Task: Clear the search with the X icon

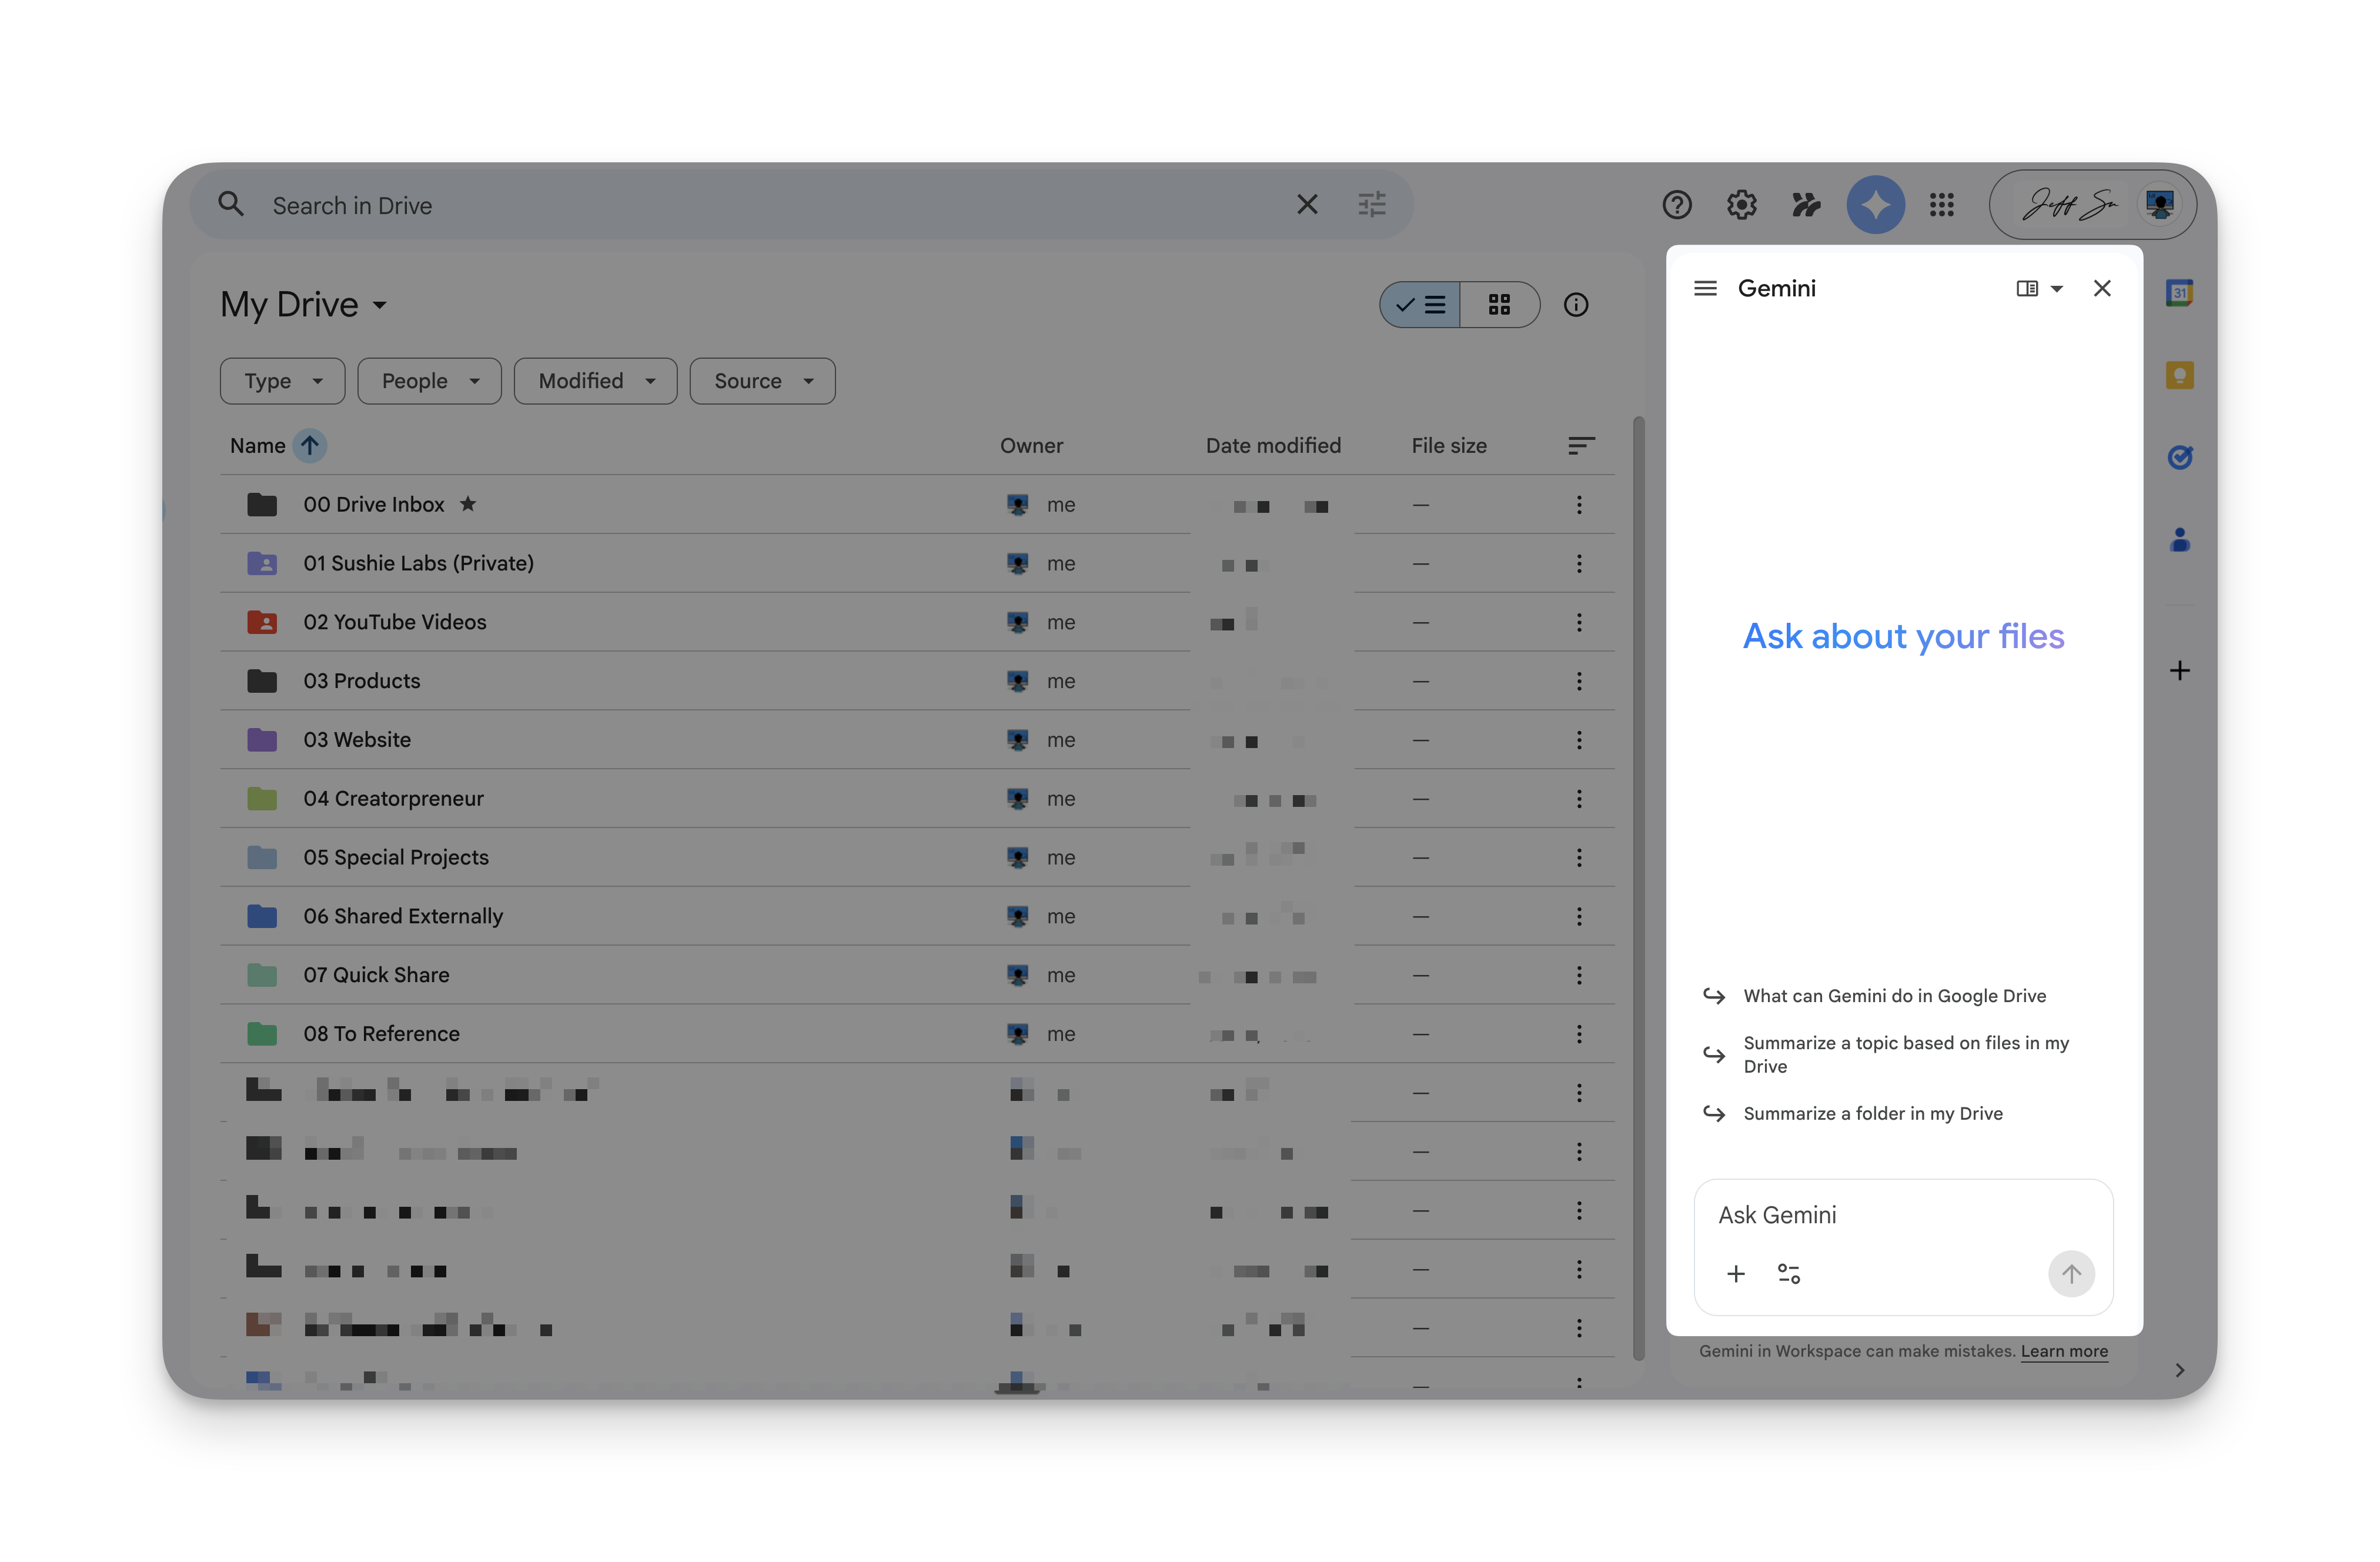Action: (1307, 205)
